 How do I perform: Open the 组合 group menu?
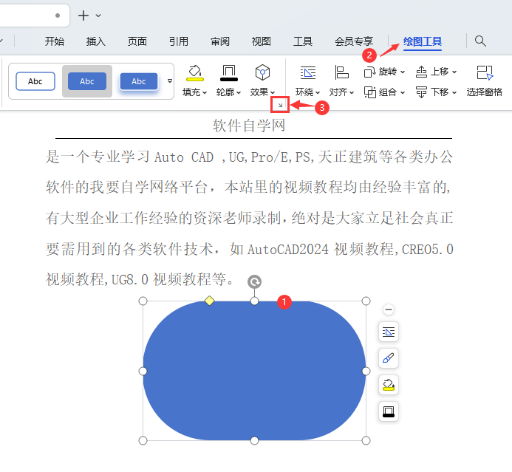point(384,92)
